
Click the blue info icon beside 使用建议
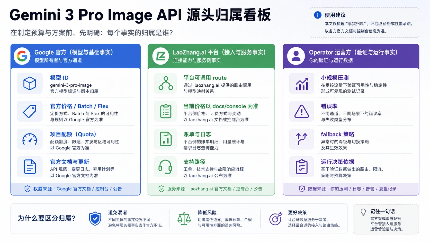318,15
